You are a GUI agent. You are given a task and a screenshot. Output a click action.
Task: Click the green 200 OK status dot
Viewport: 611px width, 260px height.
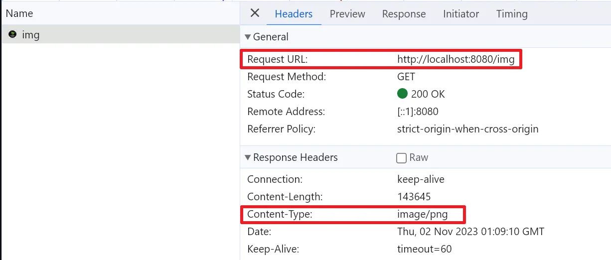(402, 94)
